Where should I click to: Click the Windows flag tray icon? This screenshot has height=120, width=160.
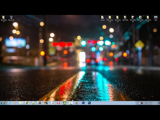139,103
